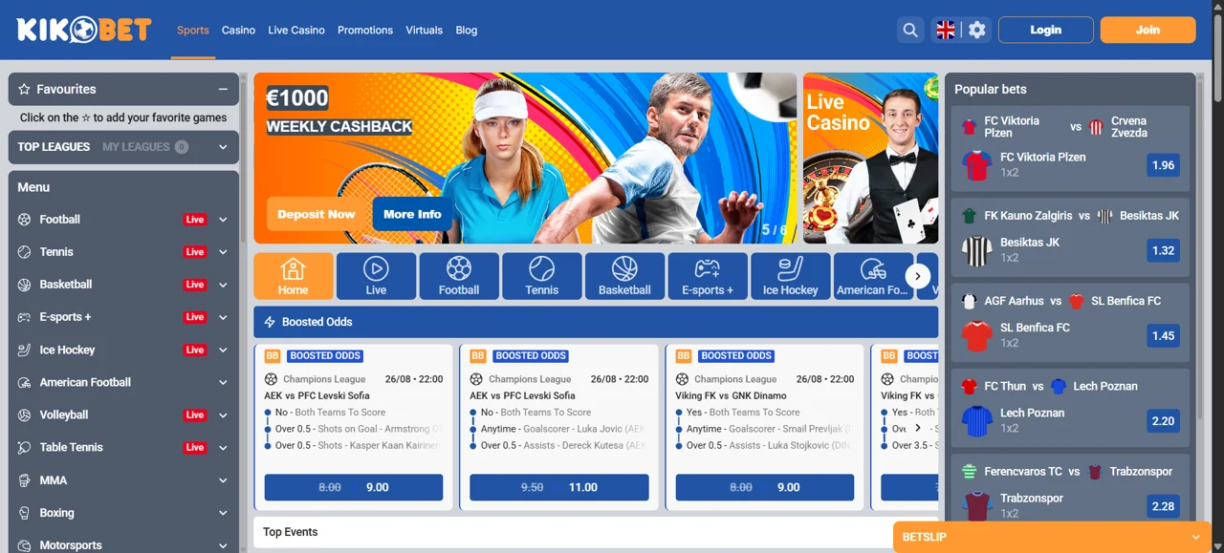
Task: Select Table Tennis icon in left menu
Action: pyautogui.click(x=25, y=447)
